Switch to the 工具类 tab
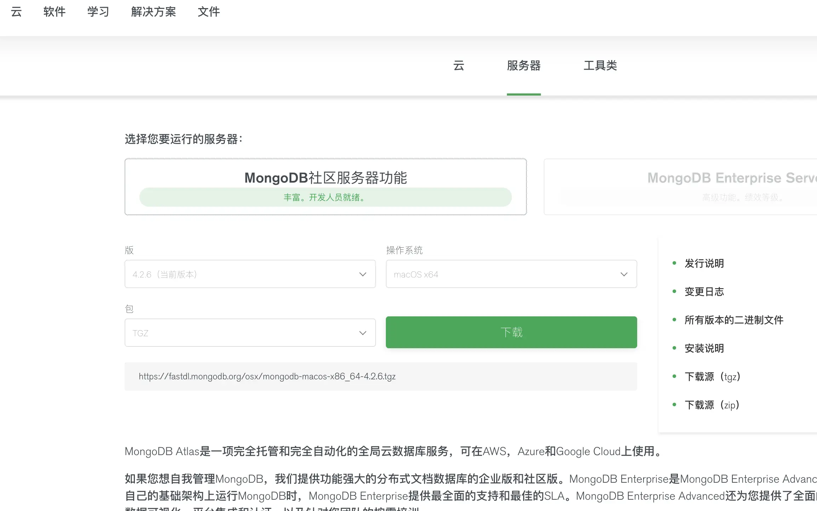 pos(600,65)
